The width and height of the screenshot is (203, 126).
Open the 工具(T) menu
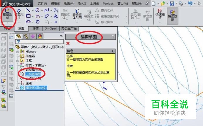tap(94, 3)
